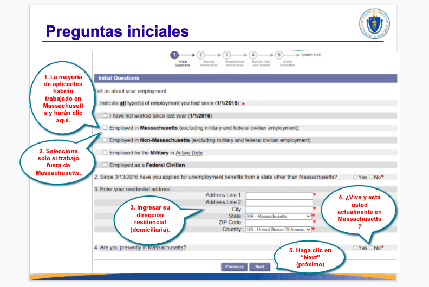Open the State dropdown

[x=278, y=216]
